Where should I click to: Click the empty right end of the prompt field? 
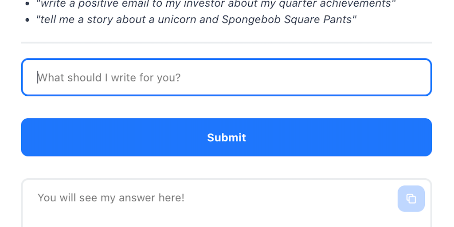coord(399,78)
